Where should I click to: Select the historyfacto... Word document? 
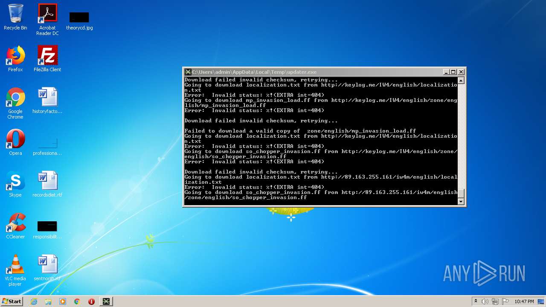tap(47, 101)
